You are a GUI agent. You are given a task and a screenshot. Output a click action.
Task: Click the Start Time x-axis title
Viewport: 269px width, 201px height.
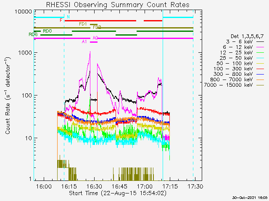point(118,193)
